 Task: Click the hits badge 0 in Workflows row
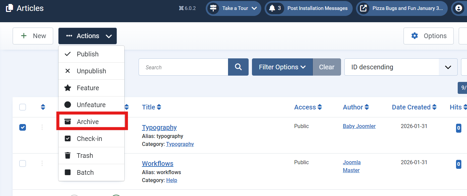point(459,164)
